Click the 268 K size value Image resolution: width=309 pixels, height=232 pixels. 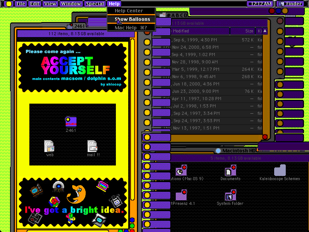click(x=248, y=77)
